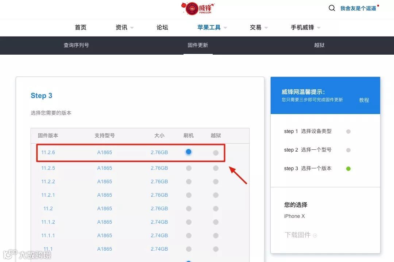394x262 pixels.
Task: Switch to 查询序列号 tab
Action: coord(76,45)
